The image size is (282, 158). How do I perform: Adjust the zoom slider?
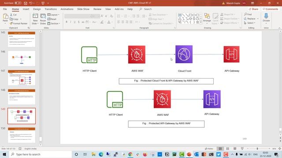pyautogui.click(x=257, y=149)
